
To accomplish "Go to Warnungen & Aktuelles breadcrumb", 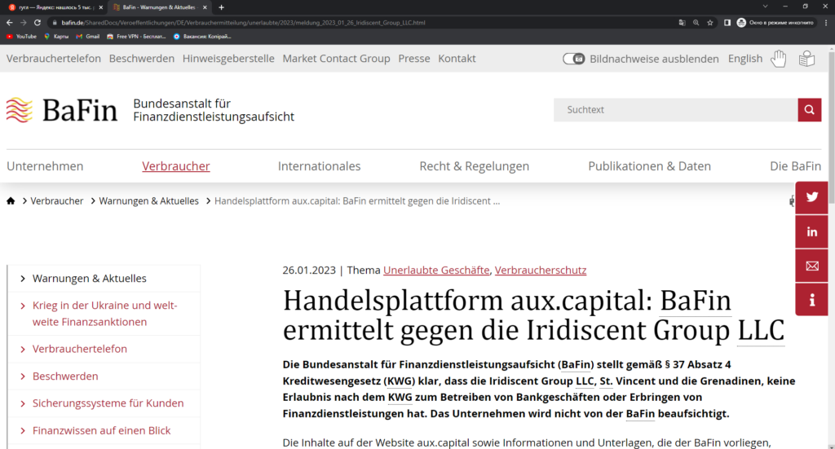I will (x=148, y=200).
